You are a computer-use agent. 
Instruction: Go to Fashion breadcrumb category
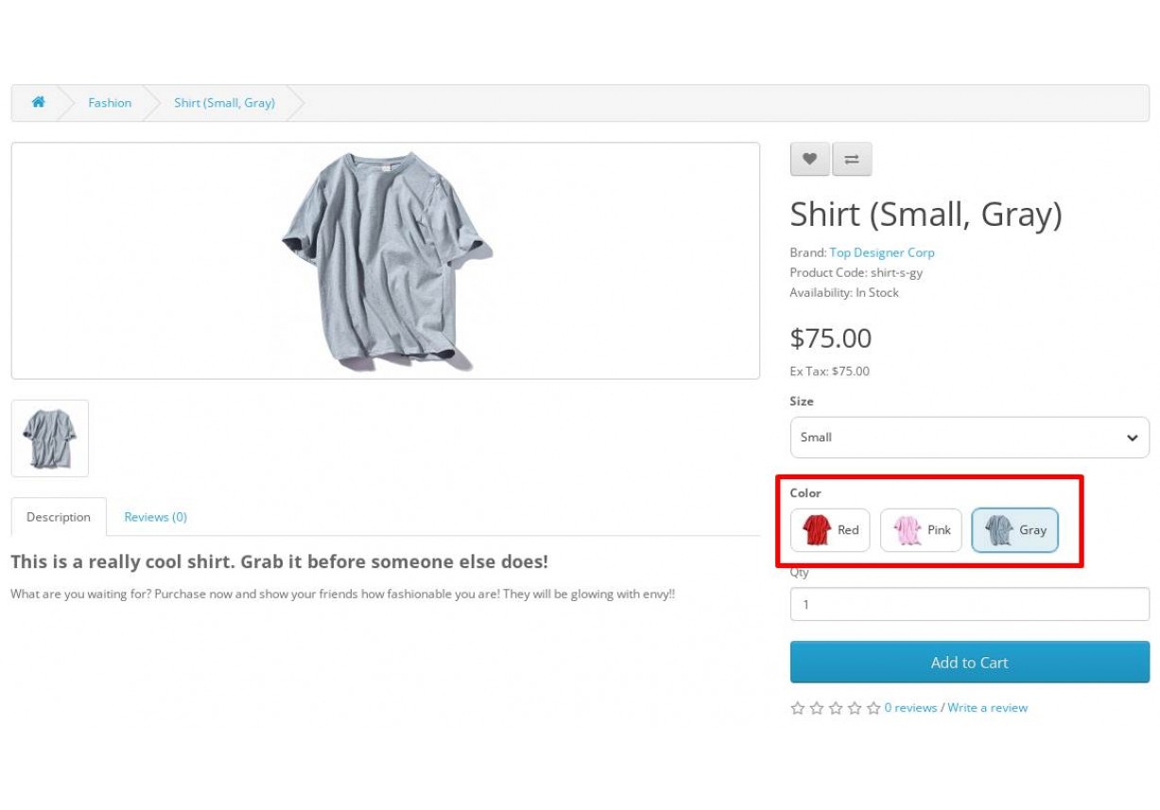(110, 103)
